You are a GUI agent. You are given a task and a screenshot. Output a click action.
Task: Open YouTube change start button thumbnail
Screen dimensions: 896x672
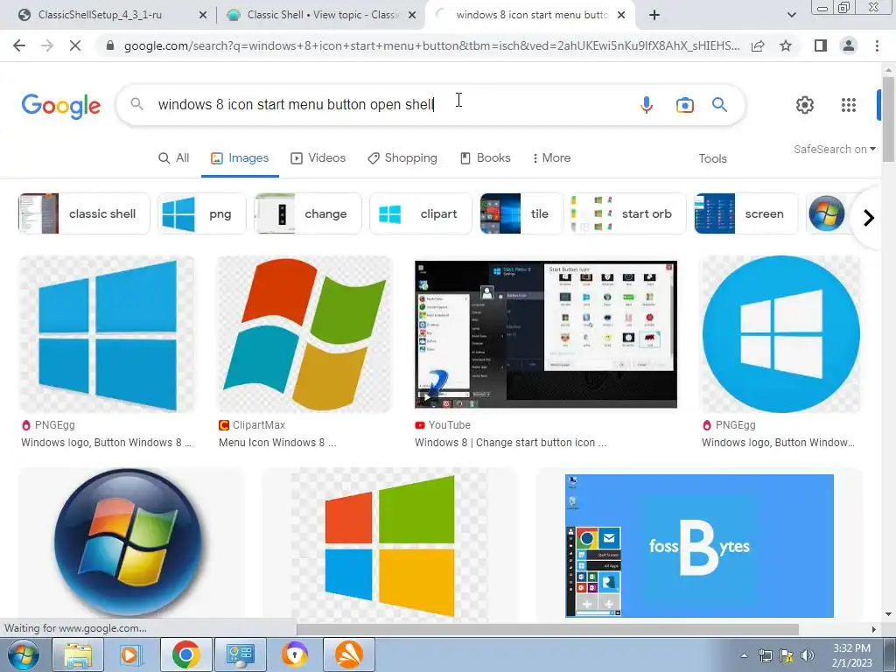(546, 334)
